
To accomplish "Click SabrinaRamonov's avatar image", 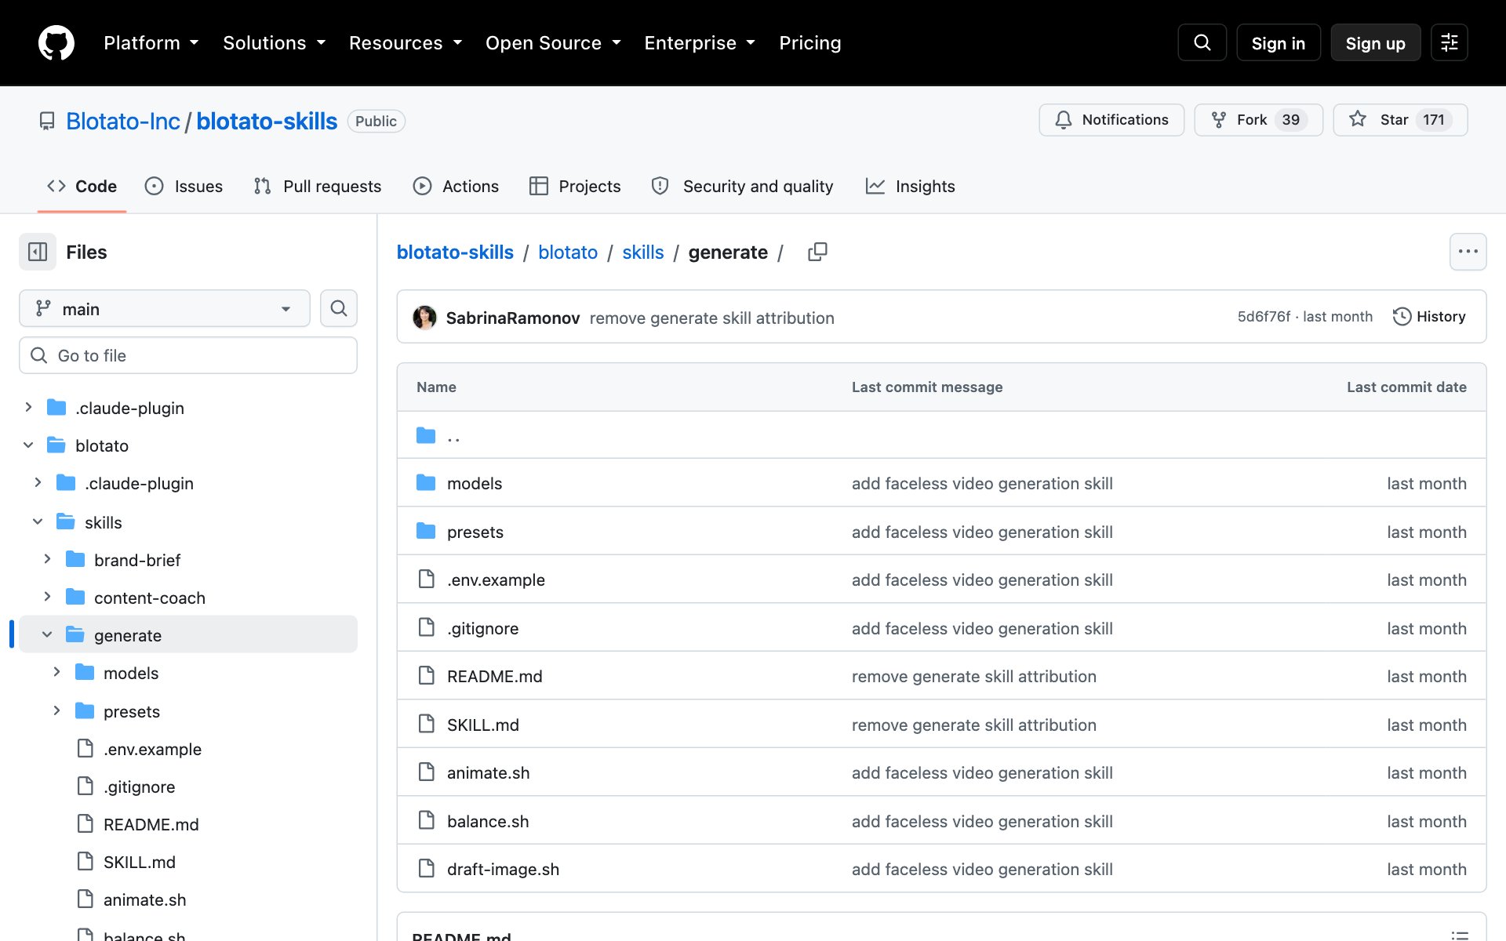I will [x=424, y=317].
